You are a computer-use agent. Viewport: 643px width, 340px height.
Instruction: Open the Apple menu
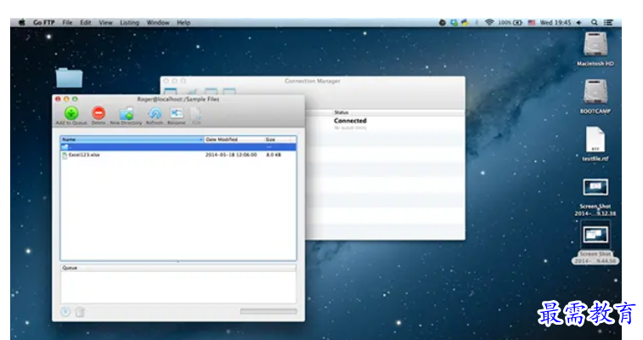[x=22, y=23]
